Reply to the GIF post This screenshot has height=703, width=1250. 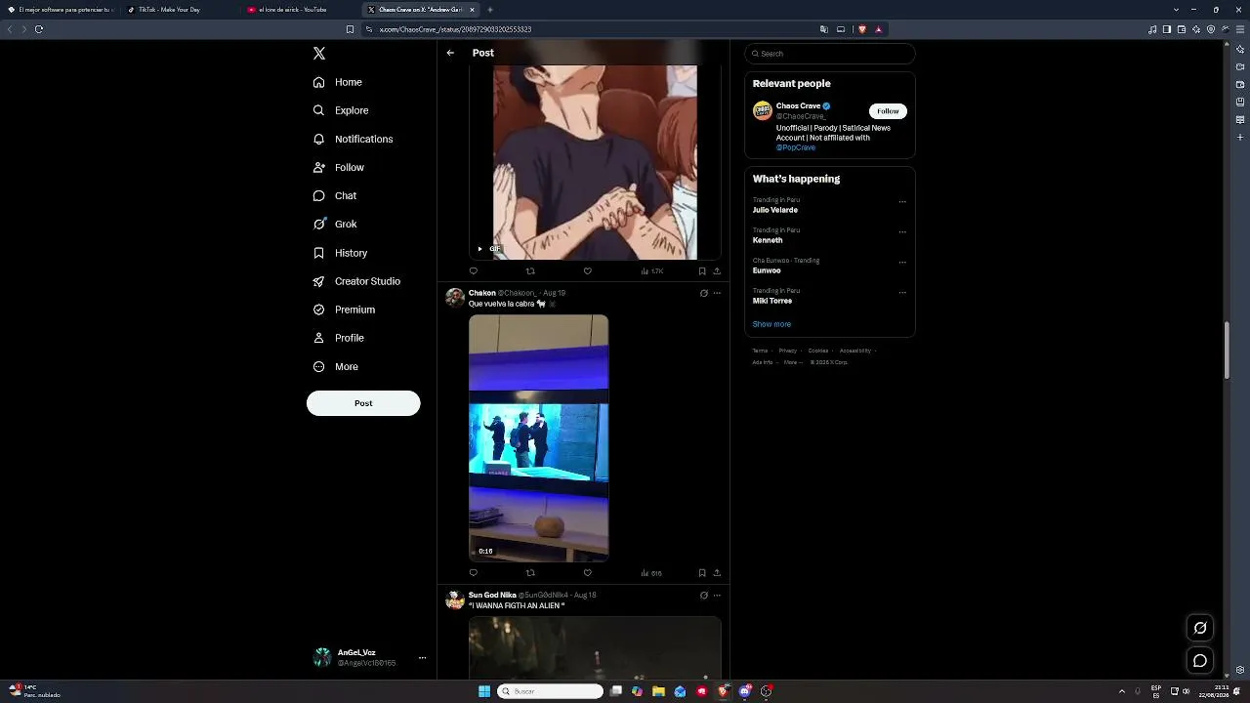pyautogui.click(x=474, y=271)
